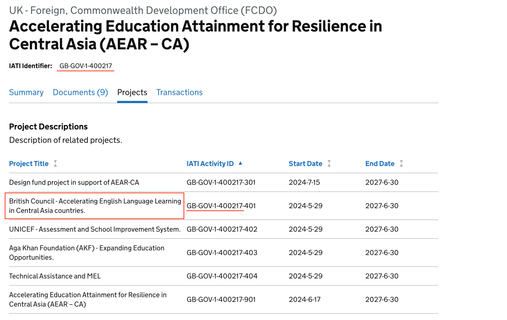Click sort icon next to Start Date
This screenshot has height=320, width=507.
(329, 164)
